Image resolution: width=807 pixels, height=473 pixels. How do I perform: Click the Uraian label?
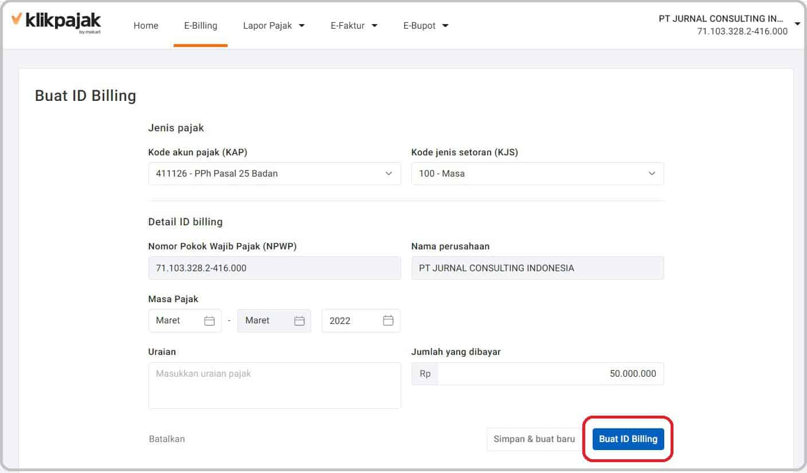(x=162, y=351)
